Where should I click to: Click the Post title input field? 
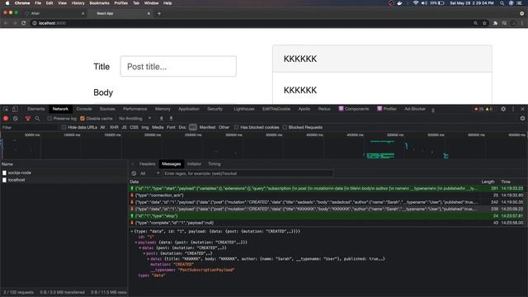click(x=178, y=66)
